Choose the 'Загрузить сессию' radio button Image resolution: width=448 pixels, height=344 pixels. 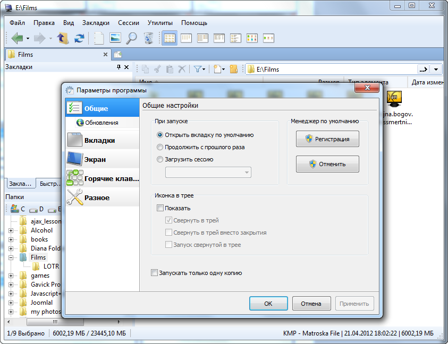click(x=160, y=159)
